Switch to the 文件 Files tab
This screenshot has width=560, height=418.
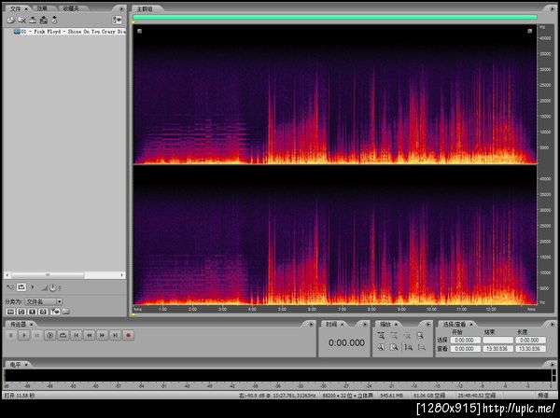(x=15, y=8)
